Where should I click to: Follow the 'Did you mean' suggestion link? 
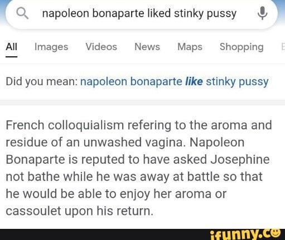pyautogui.click(x=174, y=82)
